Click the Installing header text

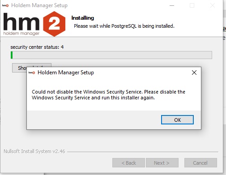83,18
